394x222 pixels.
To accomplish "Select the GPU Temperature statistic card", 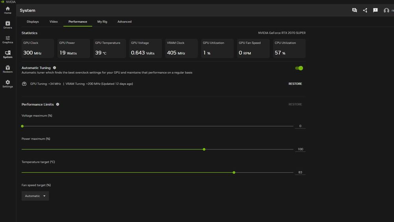I will tap(110, 48).
